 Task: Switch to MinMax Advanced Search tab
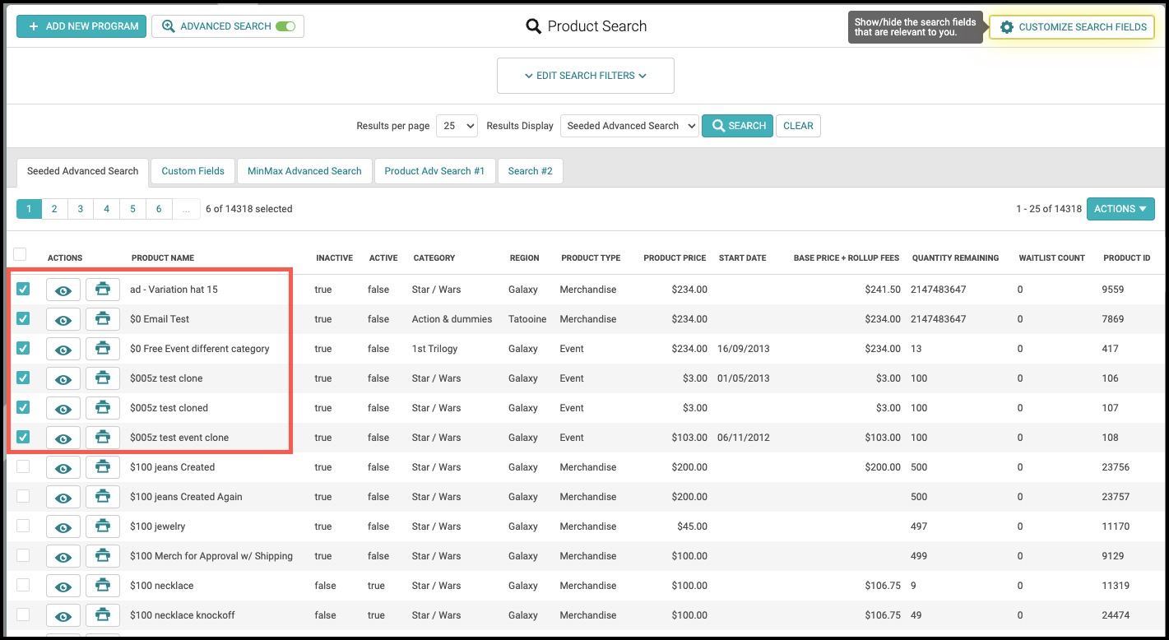point(304,171)
